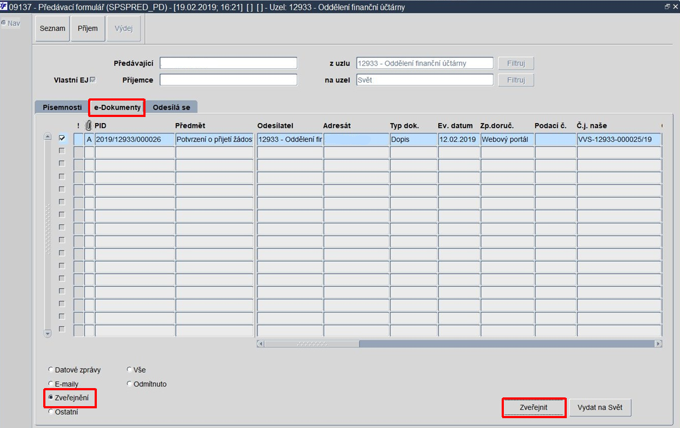Image resolution: width=680 pixels, height=428 pixels.
Task: Click PID cell 2019/12933/000026
Action: [x=135, y=139]
